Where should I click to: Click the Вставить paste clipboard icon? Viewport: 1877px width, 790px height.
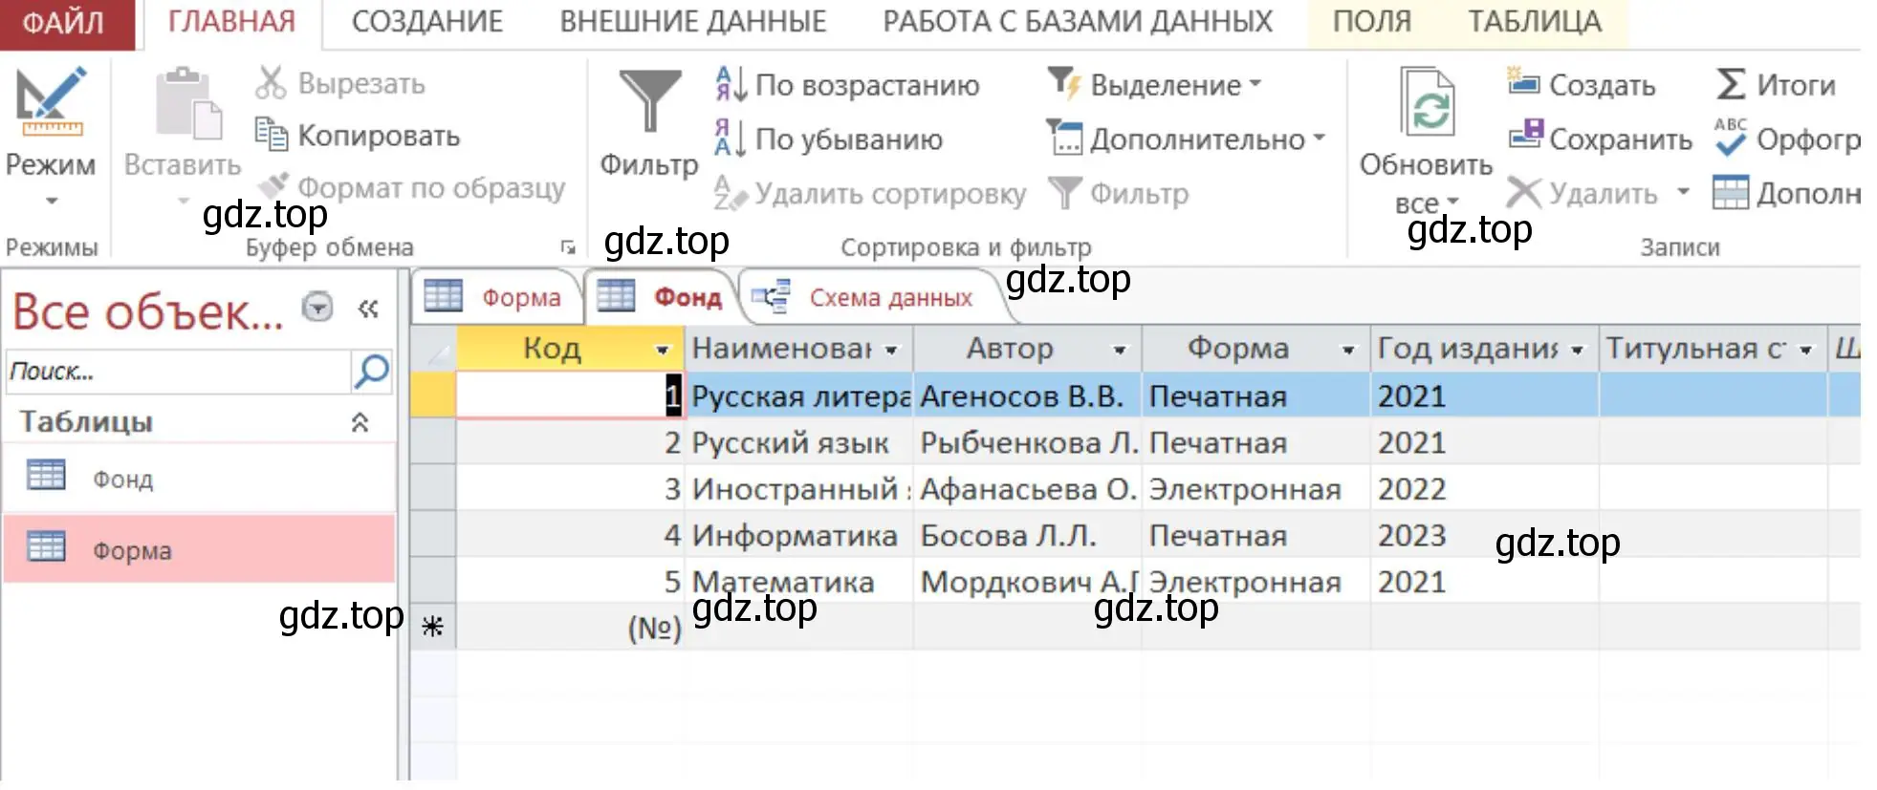click(187, 101)
